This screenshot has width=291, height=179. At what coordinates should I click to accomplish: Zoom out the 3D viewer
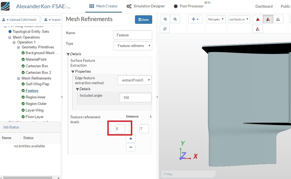tap(175, 19)
